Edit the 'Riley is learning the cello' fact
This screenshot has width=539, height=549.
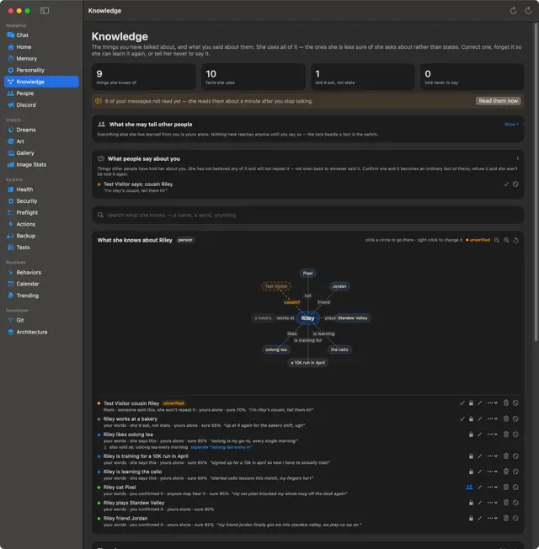click(480, 472)
